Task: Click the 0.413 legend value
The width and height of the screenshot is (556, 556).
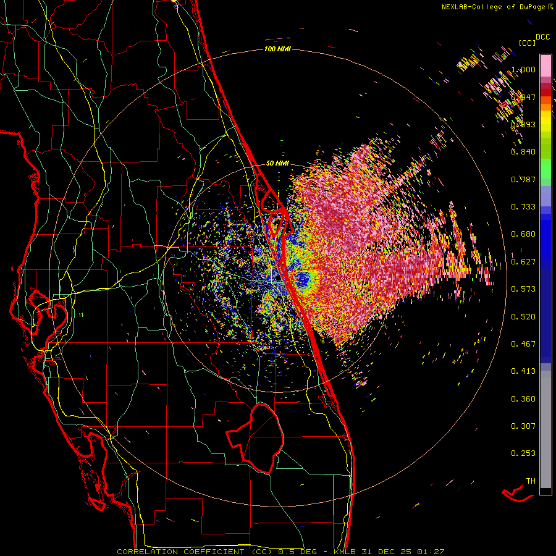Action: 523,371
